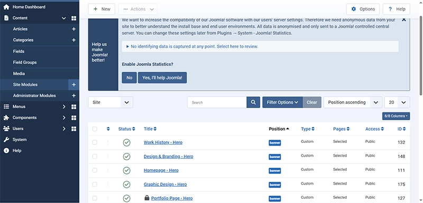
Task: Sort by Status column
Action: click(x=127, y=129)
